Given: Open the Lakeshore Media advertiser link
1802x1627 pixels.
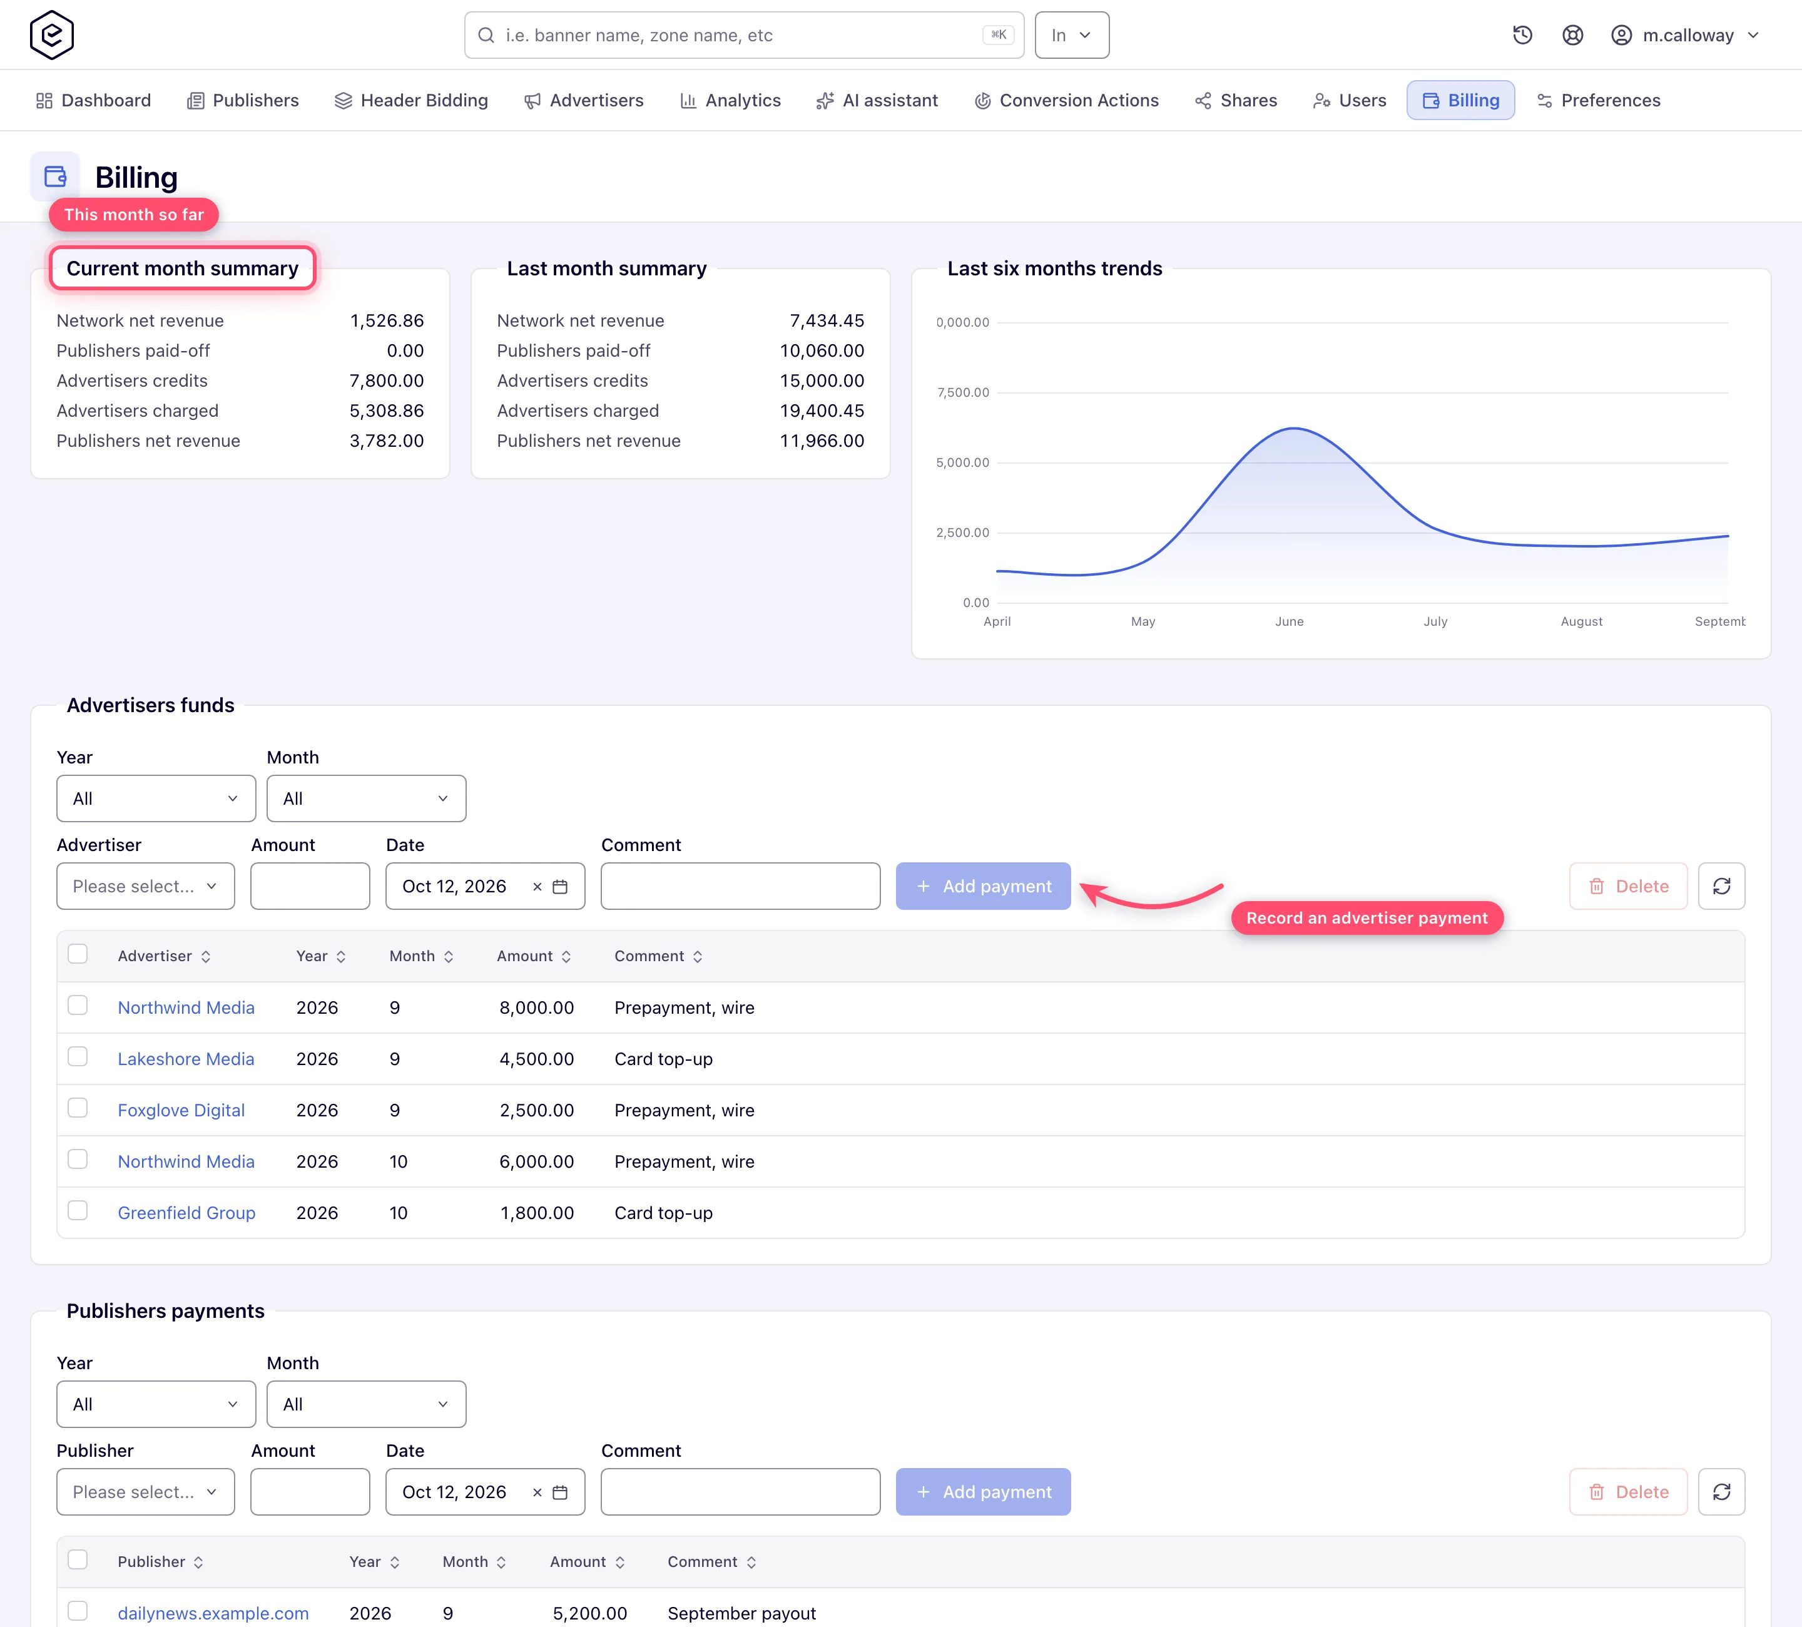Looking at the screenshot, I should pos(186,1058).
